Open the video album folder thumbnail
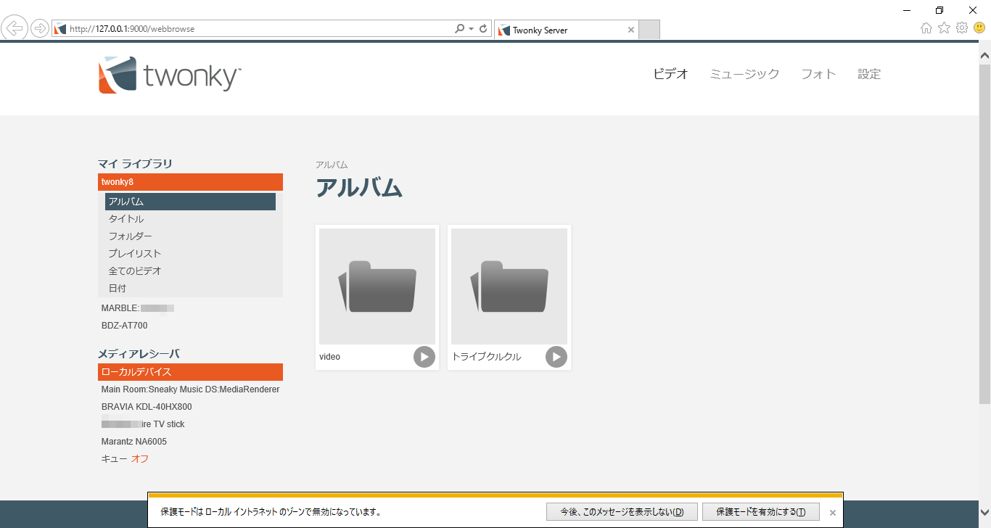The height and width of the screenshot is (528, 991). [x=377, y=286]
